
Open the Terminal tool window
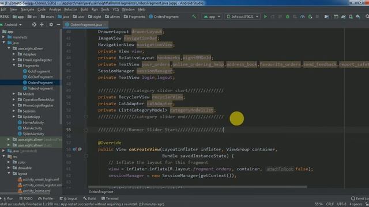coord(110,198)
